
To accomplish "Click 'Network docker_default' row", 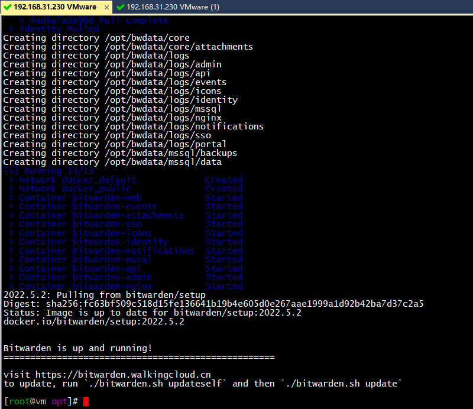I will point(126,180).
